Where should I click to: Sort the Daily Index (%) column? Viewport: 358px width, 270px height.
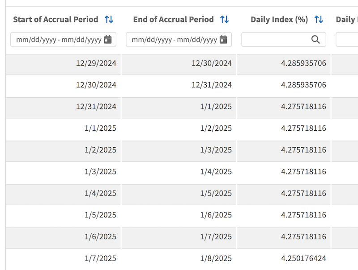point(319,19)
